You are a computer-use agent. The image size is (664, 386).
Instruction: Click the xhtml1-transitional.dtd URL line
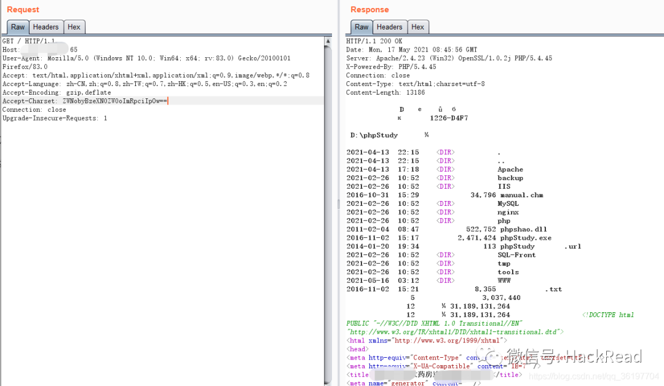pyautogui.click(x=455, y=332)
